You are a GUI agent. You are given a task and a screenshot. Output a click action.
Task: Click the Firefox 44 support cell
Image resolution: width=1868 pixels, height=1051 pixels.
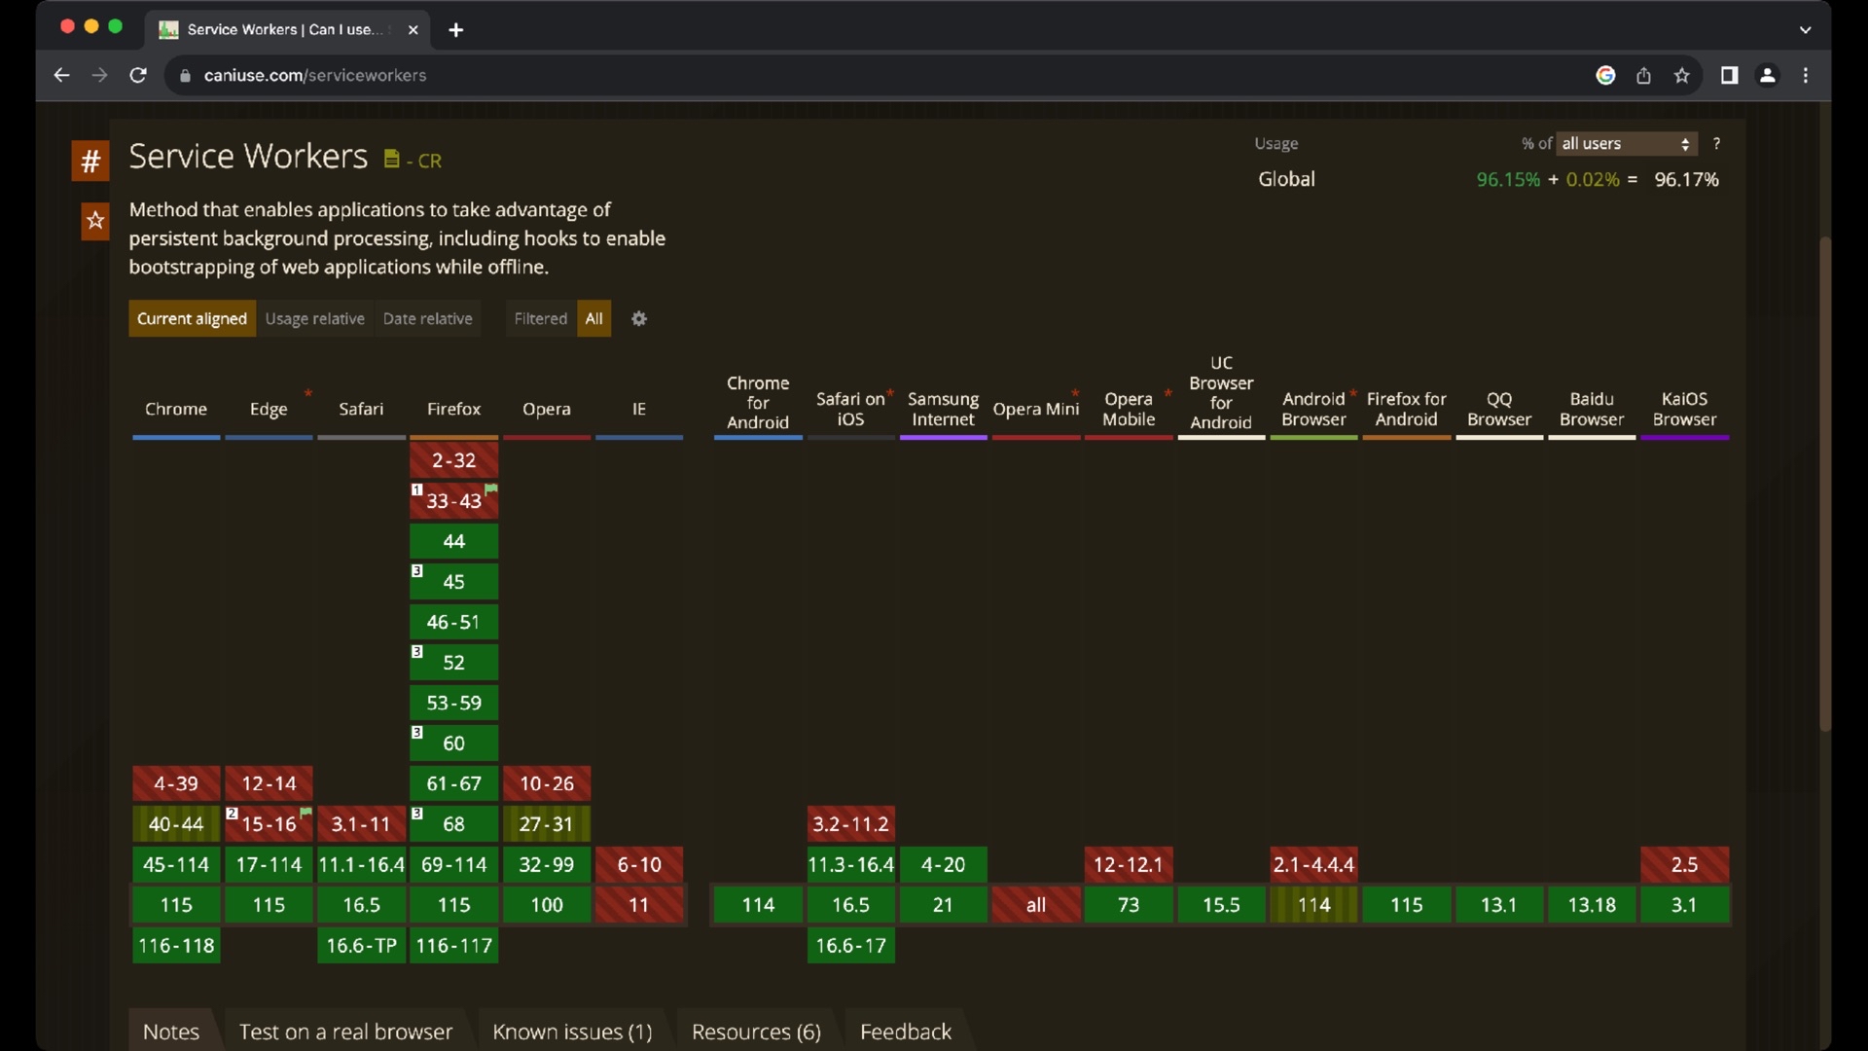(453, 542)
